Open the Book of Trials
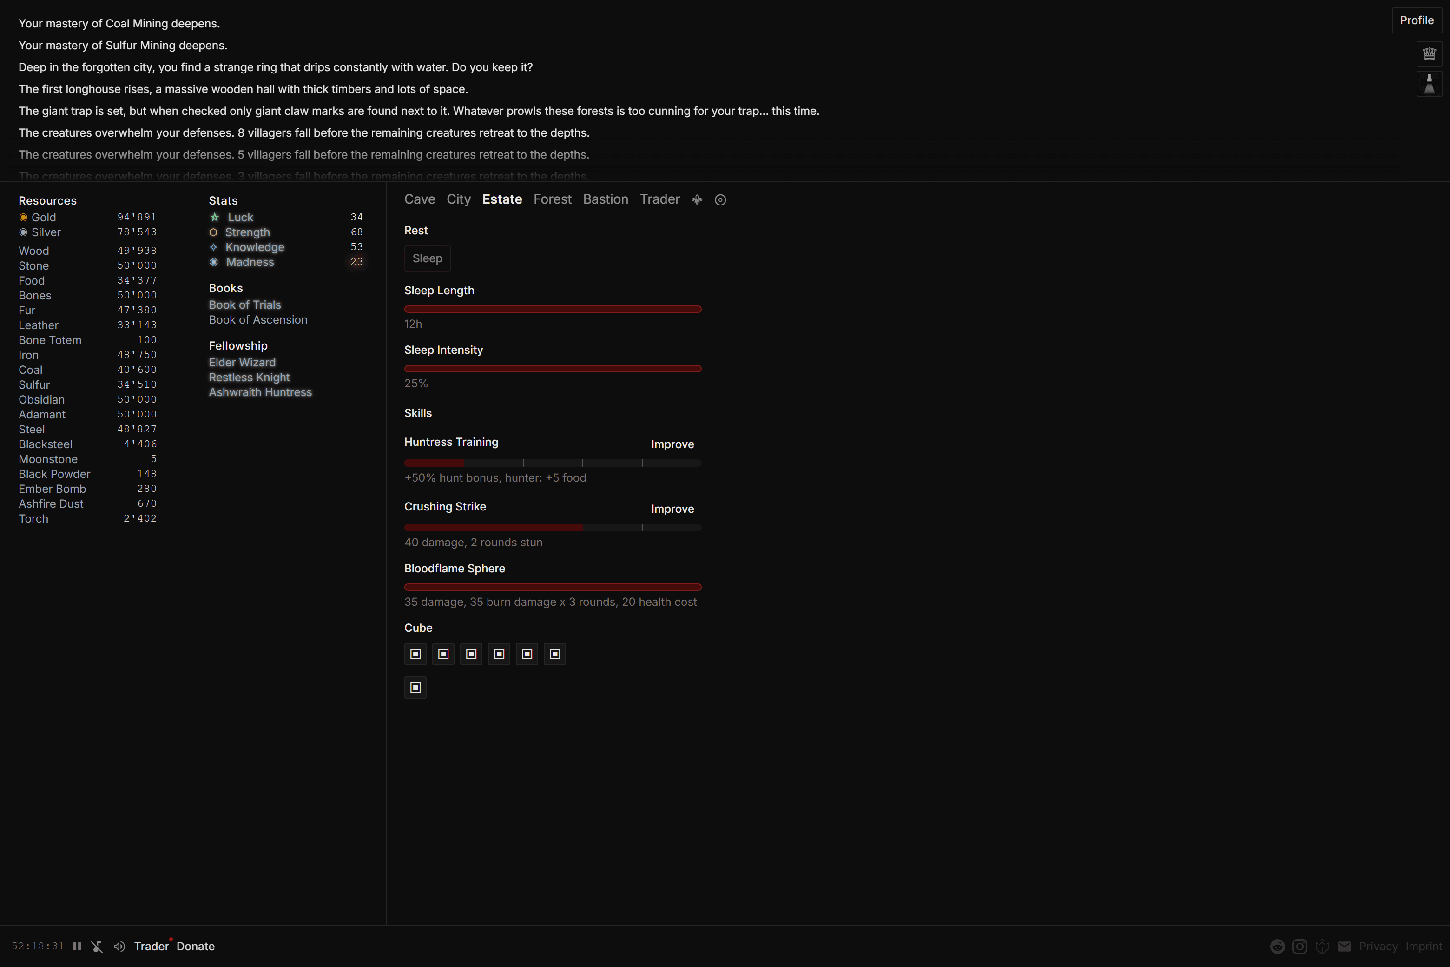The height and width of the screenshot is (967, 1450). (x=245, y=304)
